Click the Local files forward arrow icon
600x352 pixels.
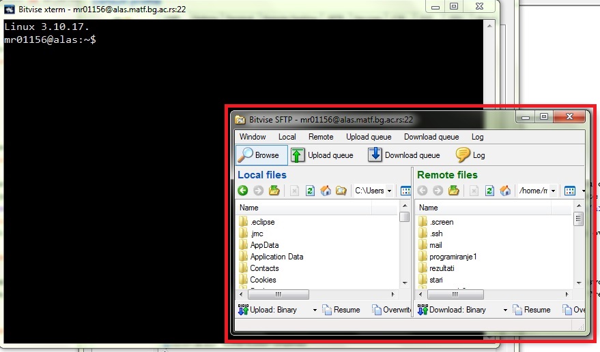coord(258,191)
